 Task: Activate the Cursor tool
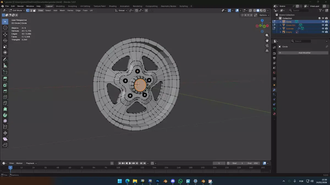point(5,28)
